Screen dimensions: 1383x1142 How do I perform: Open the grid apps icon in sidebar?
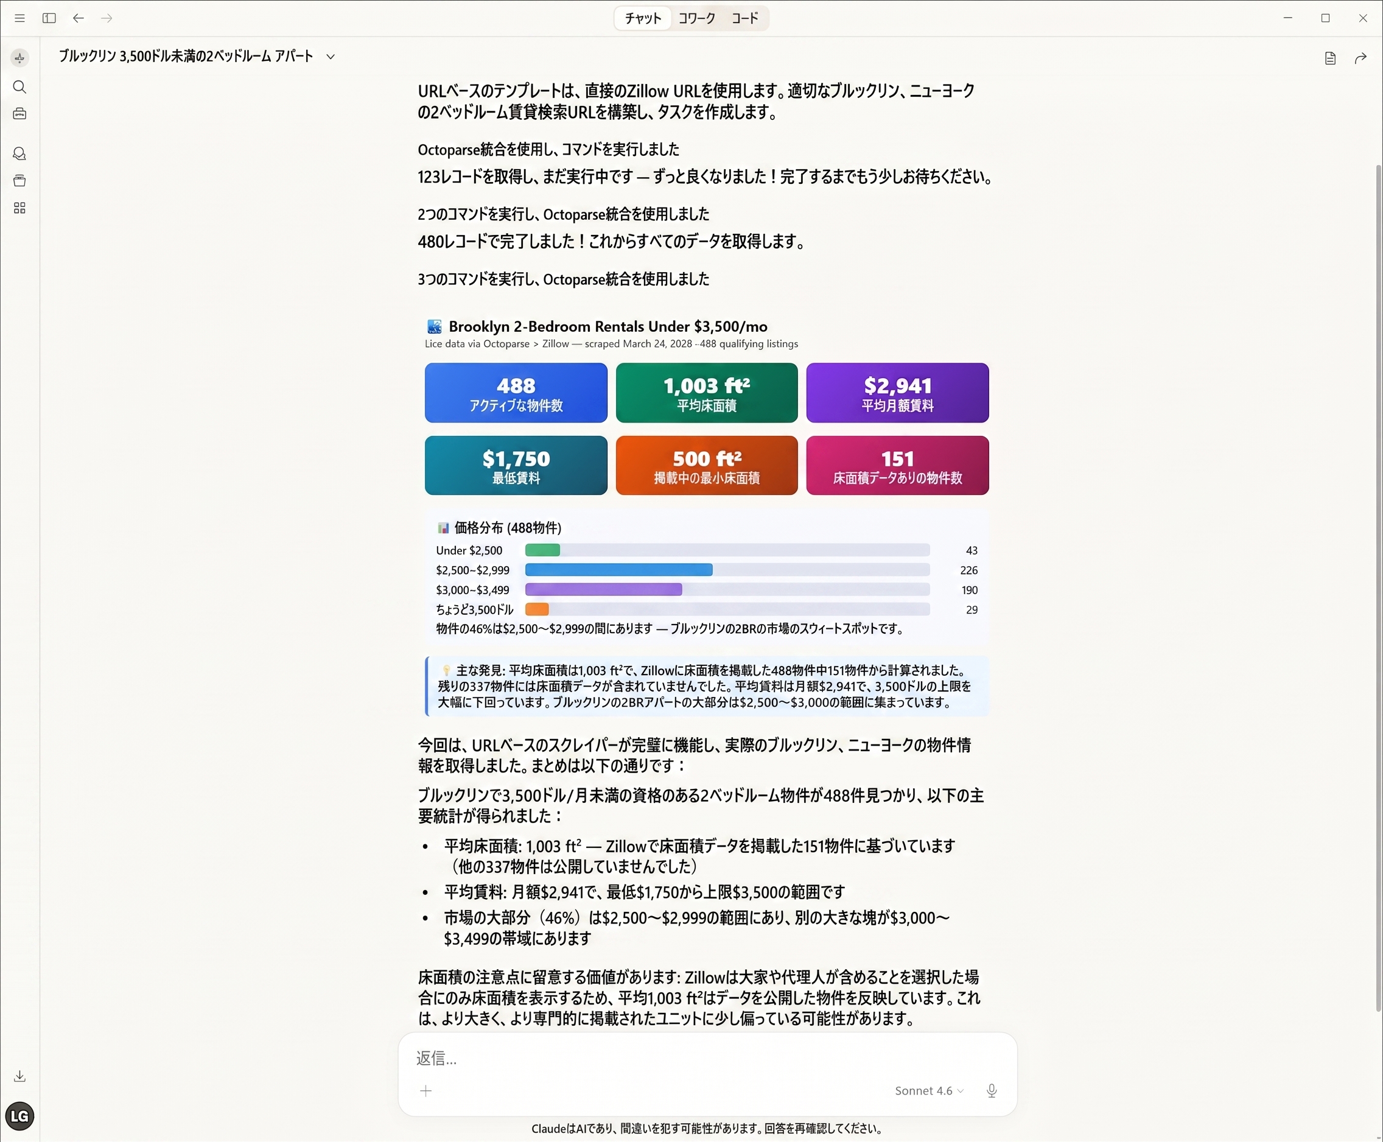click(x=19, y=208)
